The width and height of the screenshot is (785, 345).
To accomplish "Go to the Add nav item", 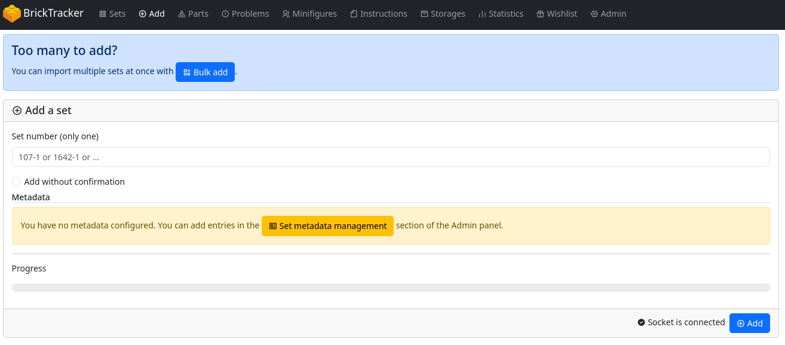I will pyautogui.click(x=152, y=14).
